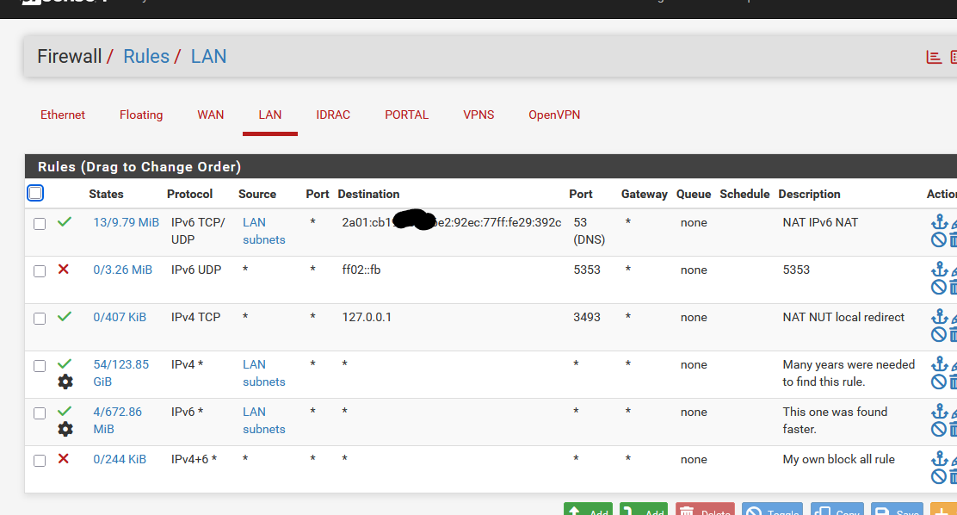The image size is (957, 515).
Task: Select the checkbox for the ff02::fb rule
Action: [x=40, y=271]
